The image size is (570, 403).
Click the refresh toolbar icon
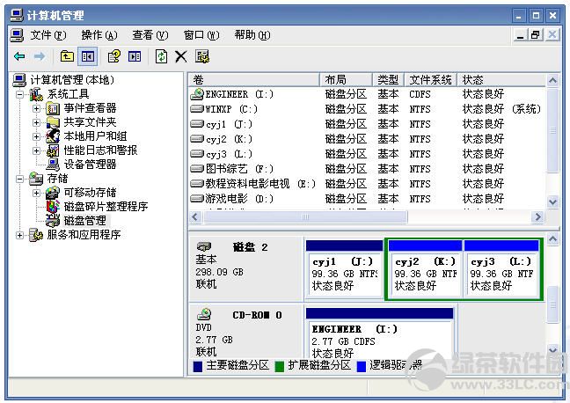click(160, 56)
